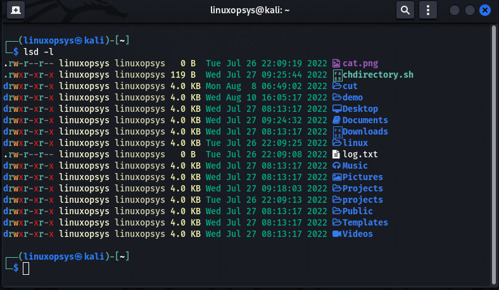This screenshot has height=290, width=499.
Task: Click the Templates folder name
Action: pyautogui.click(x=365, y=222)
